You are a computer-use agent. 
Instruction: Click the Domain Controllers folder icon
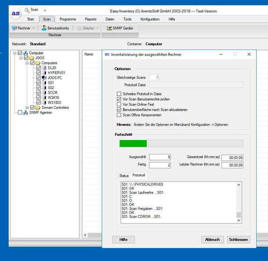(38, 107)
